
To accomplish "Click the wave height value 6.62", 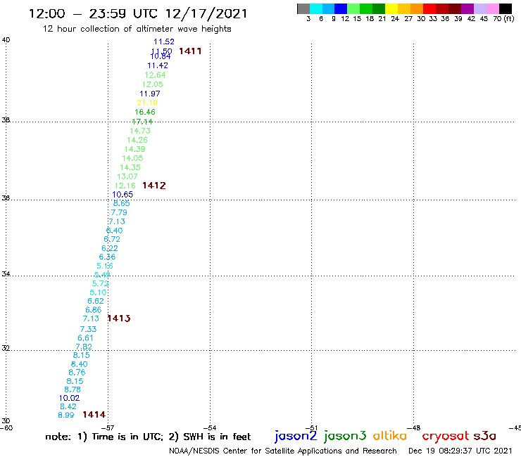I will (96, 301).
